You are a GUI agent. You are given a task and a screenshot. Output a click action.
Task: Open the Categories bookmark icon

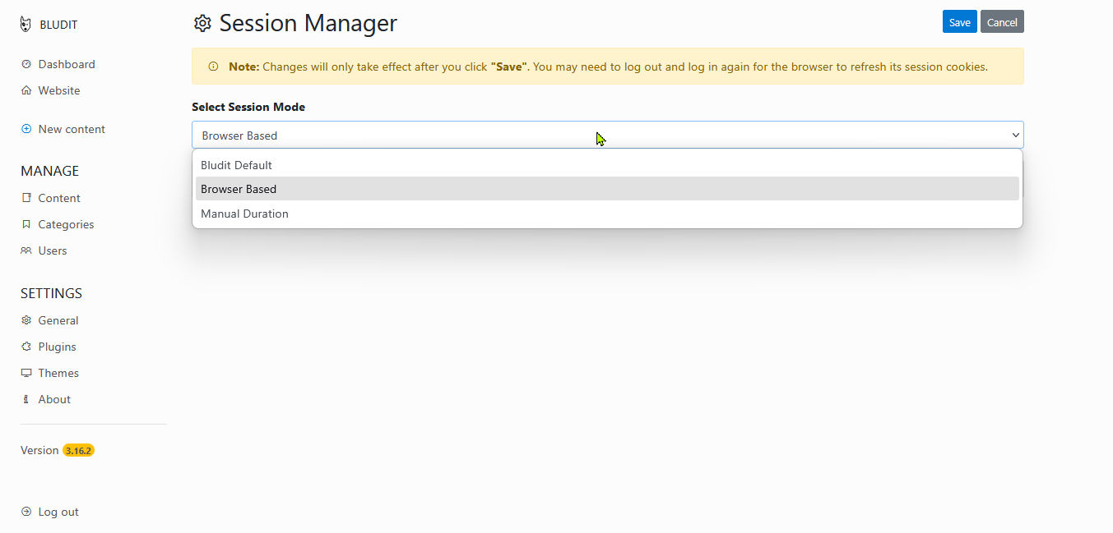pyautogui.click(x=26, y=224)
